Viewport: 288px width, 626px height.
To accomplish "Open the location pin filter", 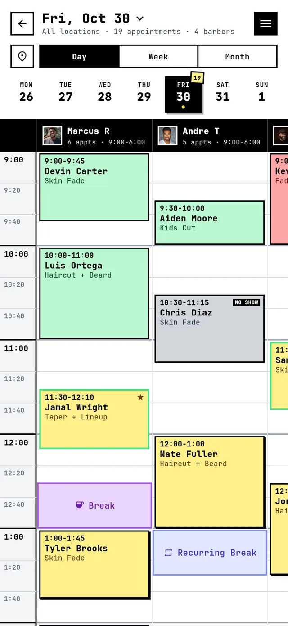I will 22,56.
